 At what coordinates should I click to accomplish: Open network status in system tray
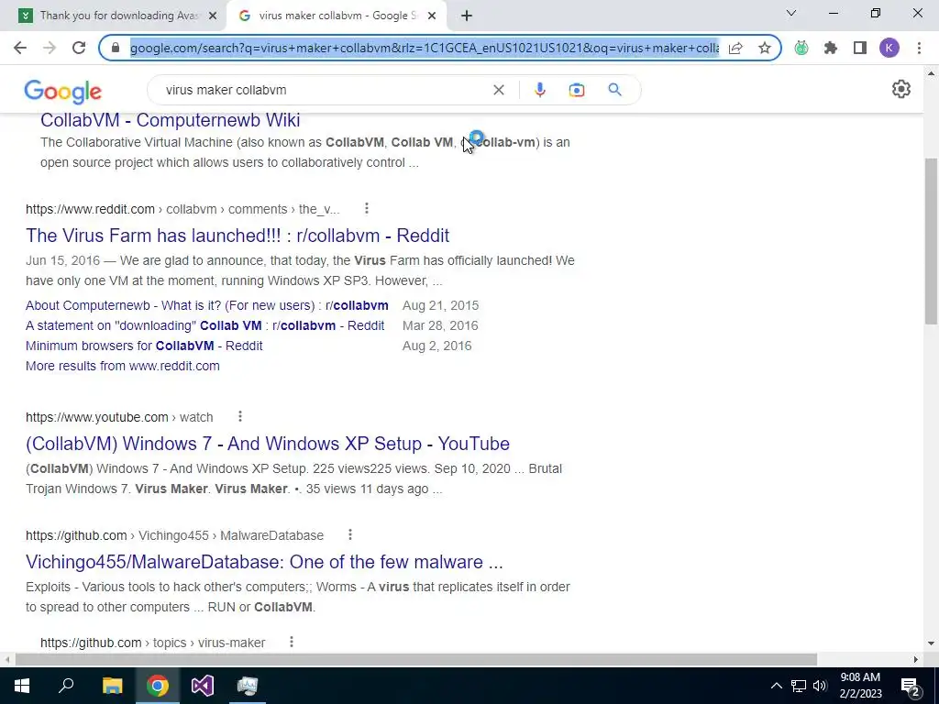[x=799, y=686]
